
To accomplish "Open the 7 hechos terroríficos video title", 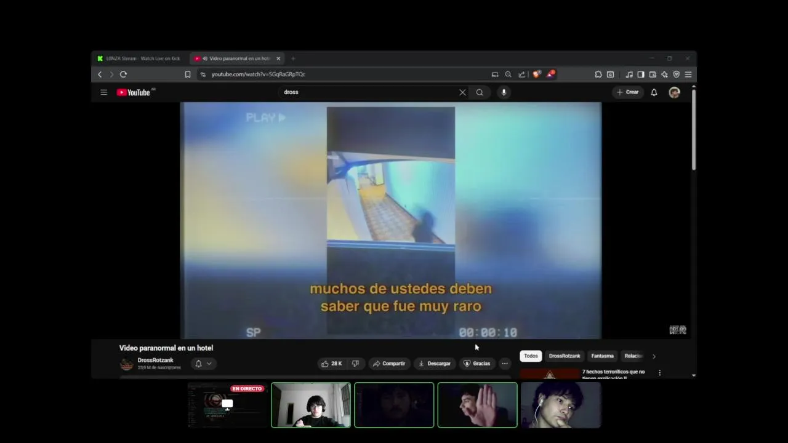I will 613,374.
